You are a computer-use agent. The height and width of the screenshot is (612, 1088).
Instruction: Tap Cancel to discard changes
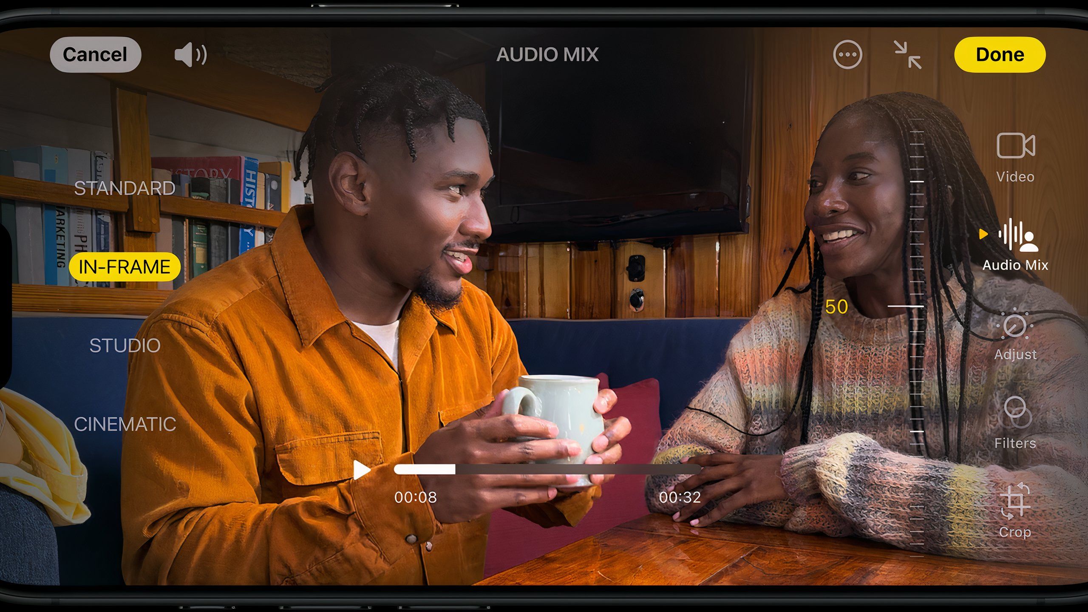96,54
